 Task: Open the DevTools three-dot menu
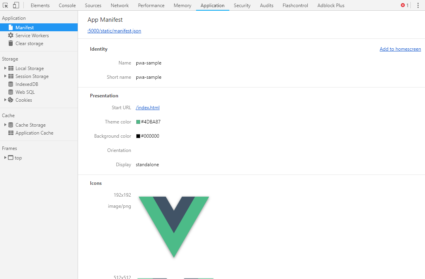click(418, 5)
